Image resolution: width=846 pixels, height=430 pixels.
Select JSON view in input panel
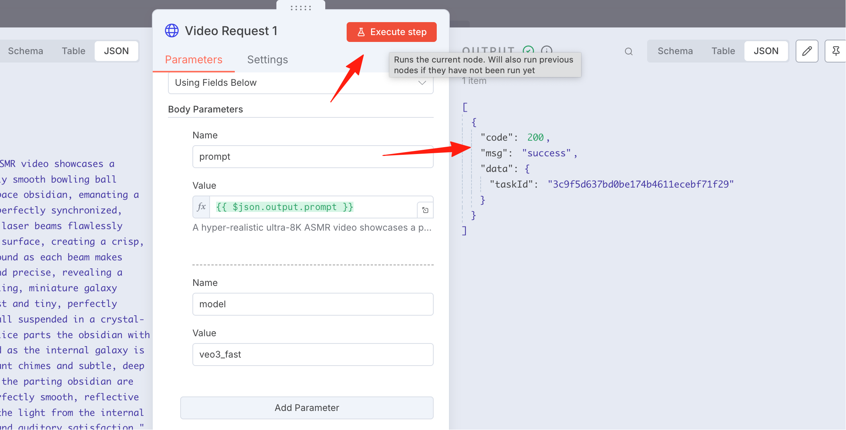coord(116,51)
